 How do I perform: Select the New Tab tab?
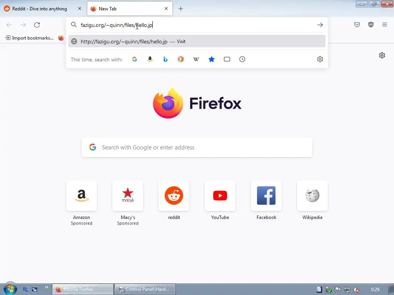tap(130, 9)
